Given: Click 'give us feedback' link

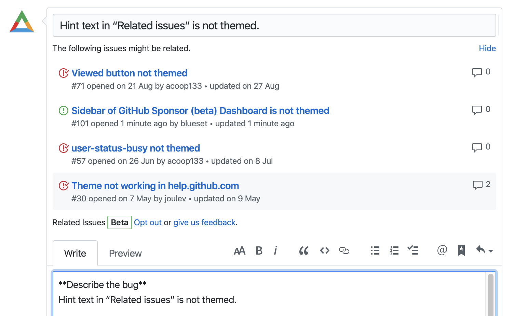Looking at the screenshot, I should (204, 222).
